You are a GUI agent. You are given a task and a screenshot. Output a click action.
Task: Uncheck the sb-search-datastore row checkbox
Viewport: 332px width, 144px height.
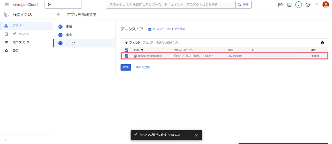[x=126, y=56]
